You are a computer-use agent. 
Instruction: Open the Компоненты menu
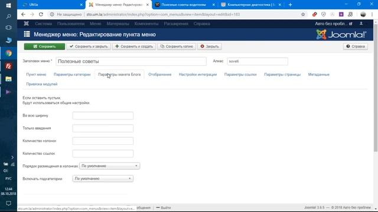(146, 24)
